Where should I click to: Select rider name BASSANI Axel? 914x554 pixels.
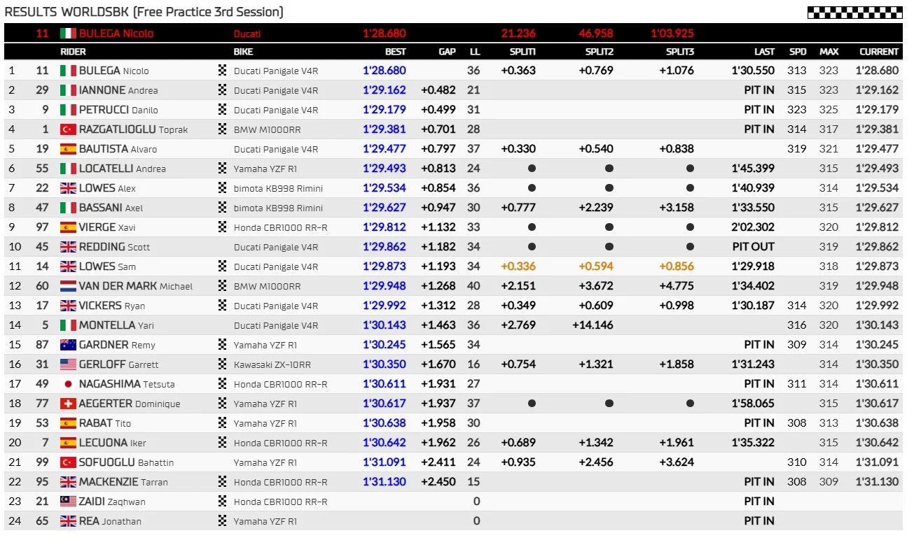pyautogui.click(x=111, y=208)
